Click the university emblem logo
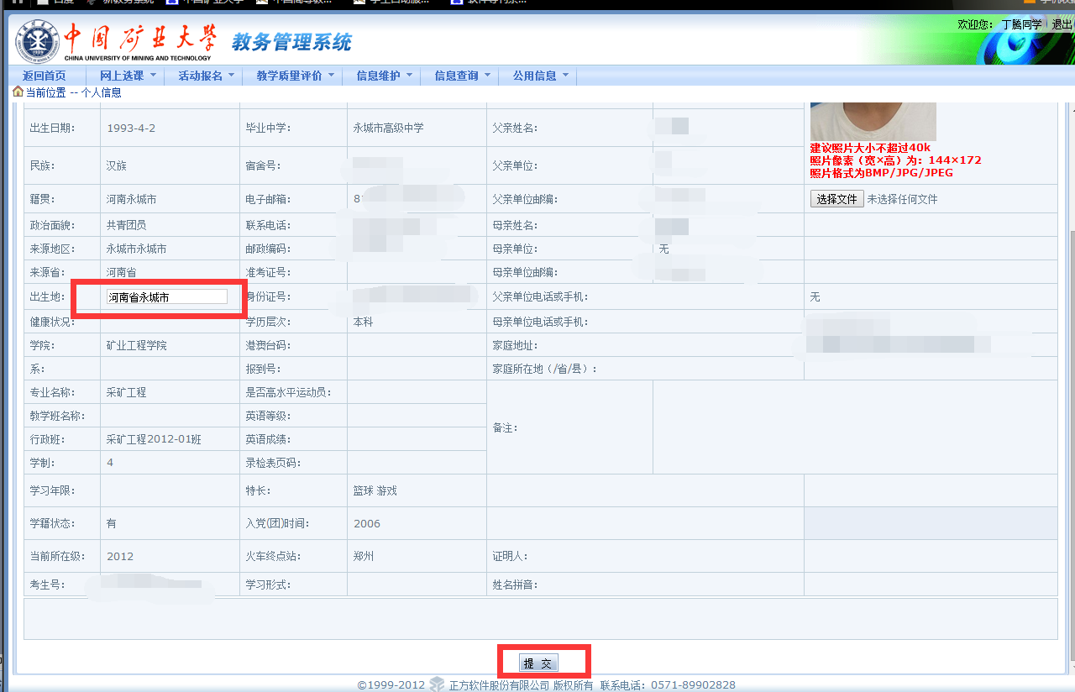 [38, 42]
